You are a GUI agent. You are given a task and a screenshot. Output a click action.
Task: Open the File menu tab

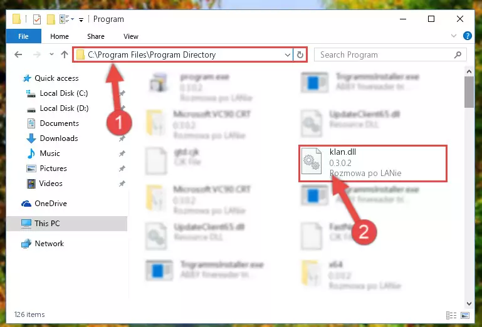click(23, 36)
